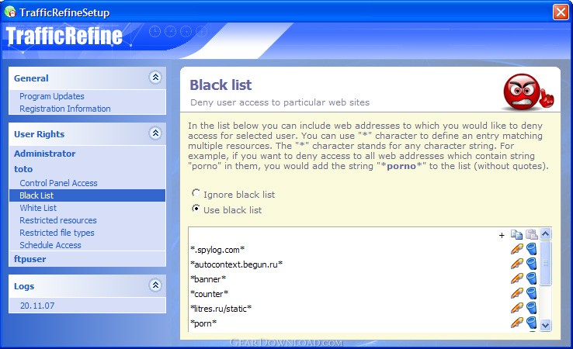Open White List settings
573x349 pixels.
pyautogui.click(x=38, y=208)
